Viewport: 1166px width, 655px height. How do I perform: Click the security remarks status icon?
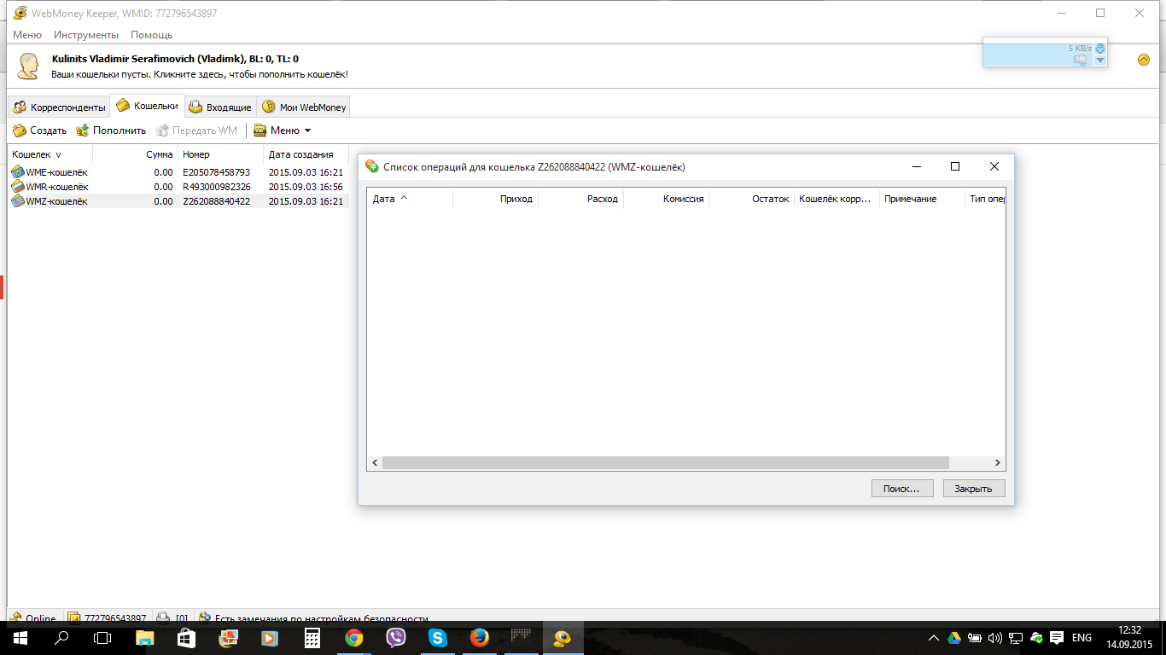(x=204, y=618)
